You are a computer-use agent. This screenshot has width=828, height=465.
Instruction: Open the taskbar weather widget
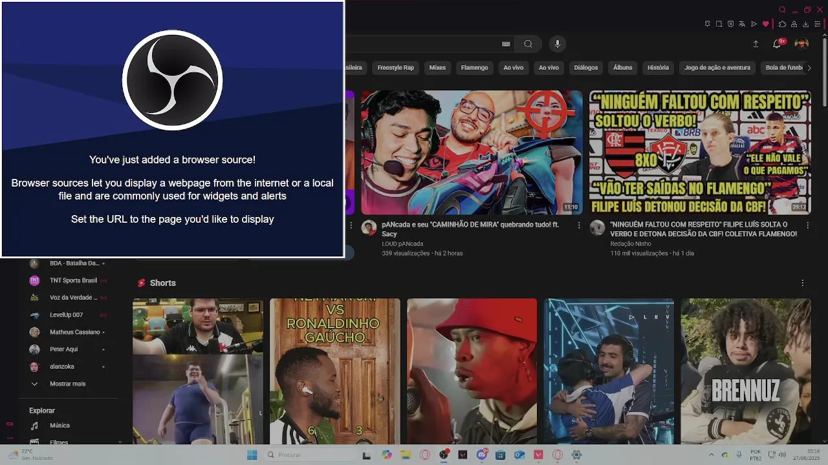[x=29, y=455]
